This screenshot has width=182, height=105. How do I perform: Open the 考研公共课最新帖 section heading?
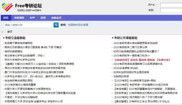125,38
